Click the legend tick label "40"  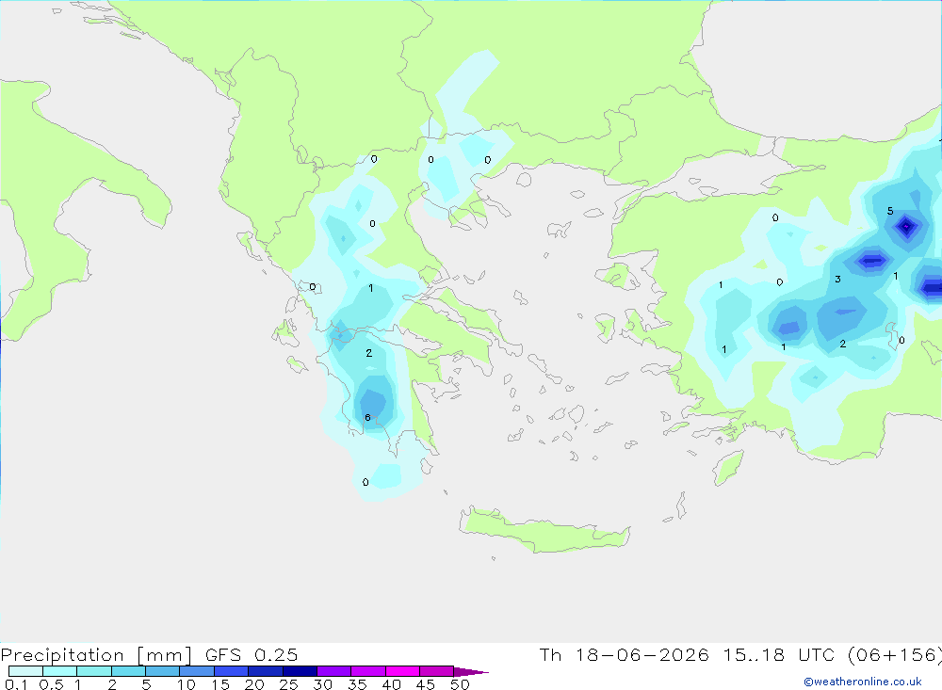pos(392,684)
